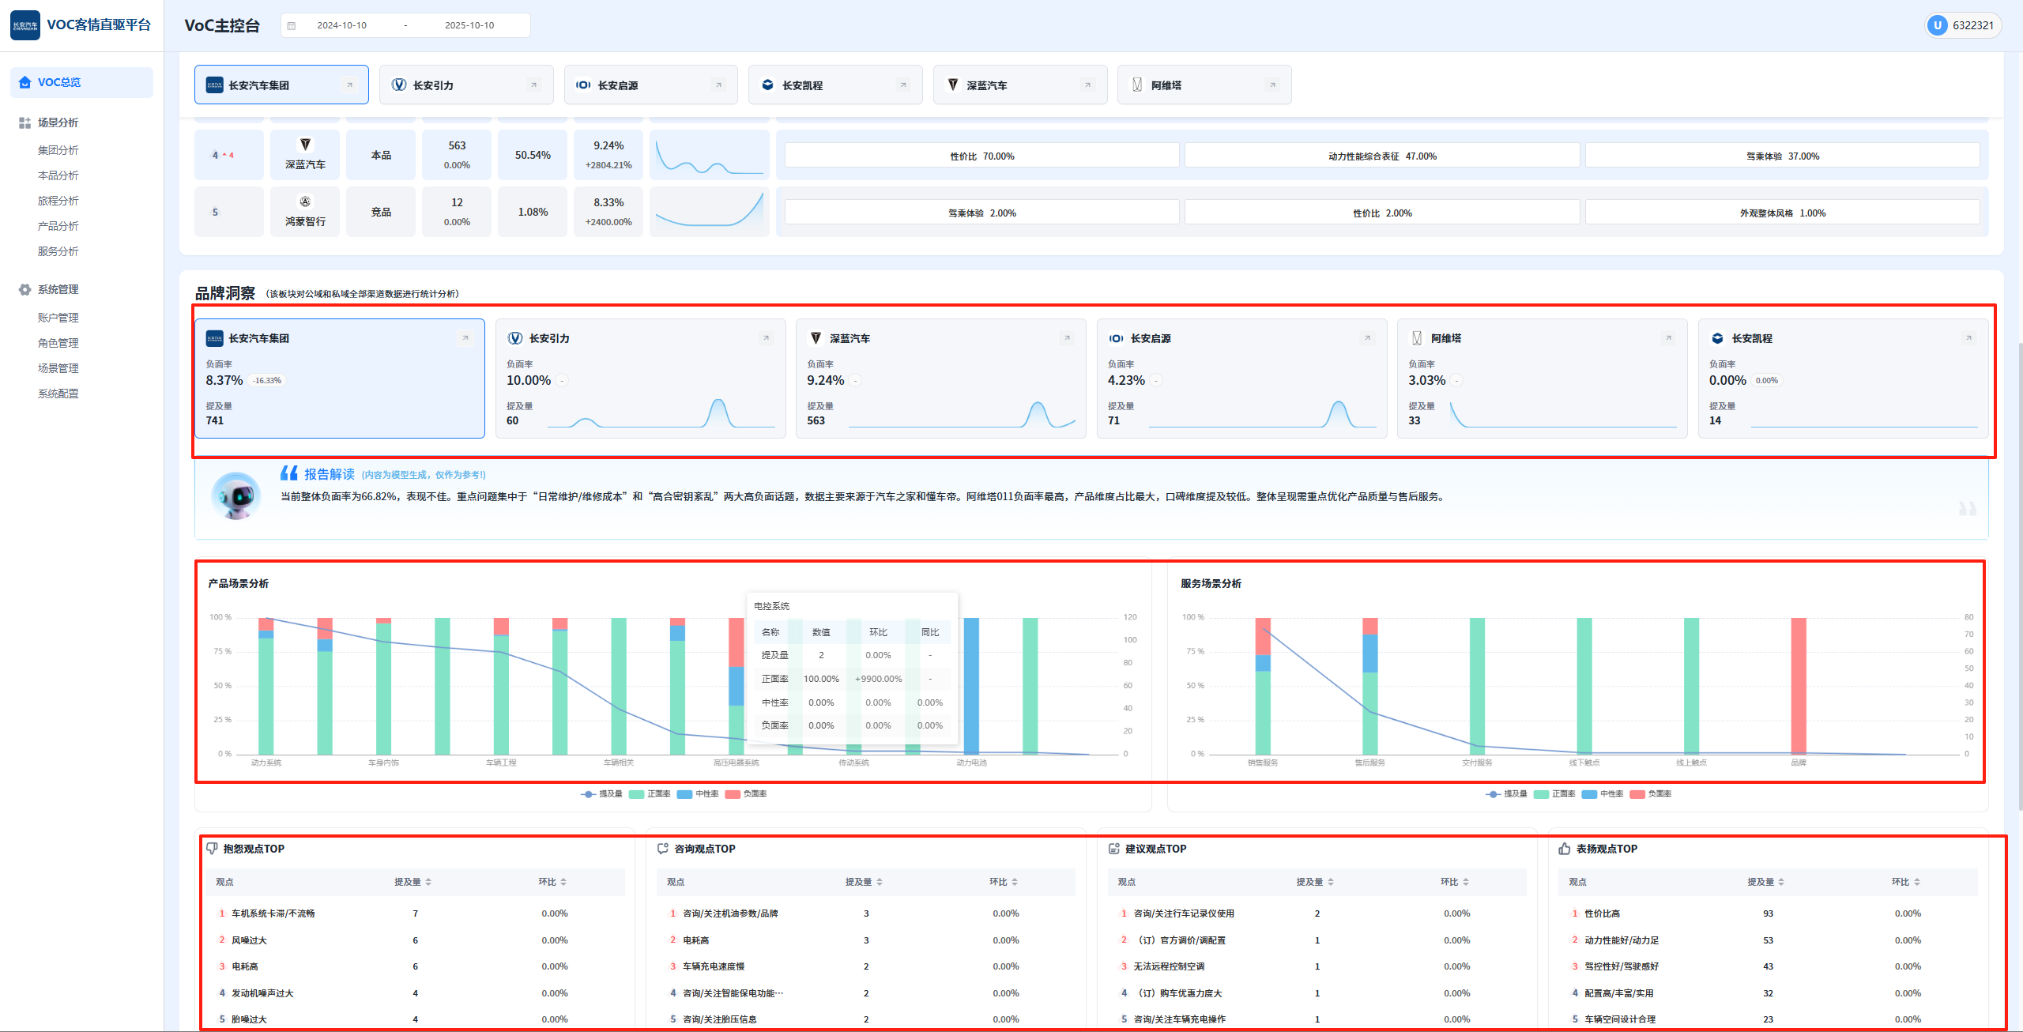Click the arrow icon on 阿维塔 insight card
The width and height of the screenshot is (2023, 1032).
(x=1668, y=338)
